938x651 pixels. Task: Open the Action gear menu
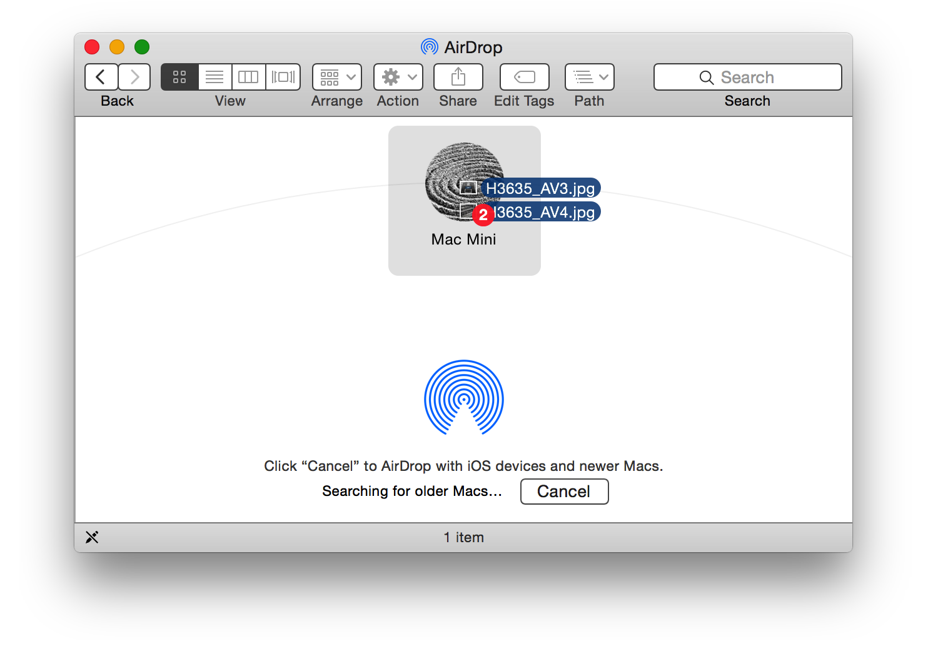tap(398, 77)
